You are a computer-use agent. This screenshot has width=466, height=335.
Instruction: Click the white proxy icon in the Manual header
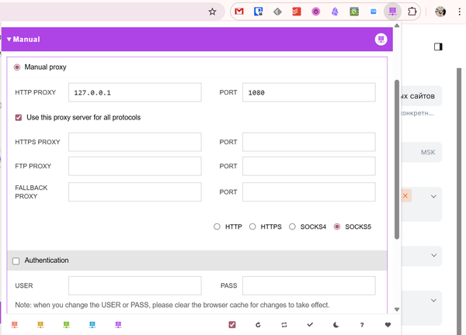click(x=381, y=40)
